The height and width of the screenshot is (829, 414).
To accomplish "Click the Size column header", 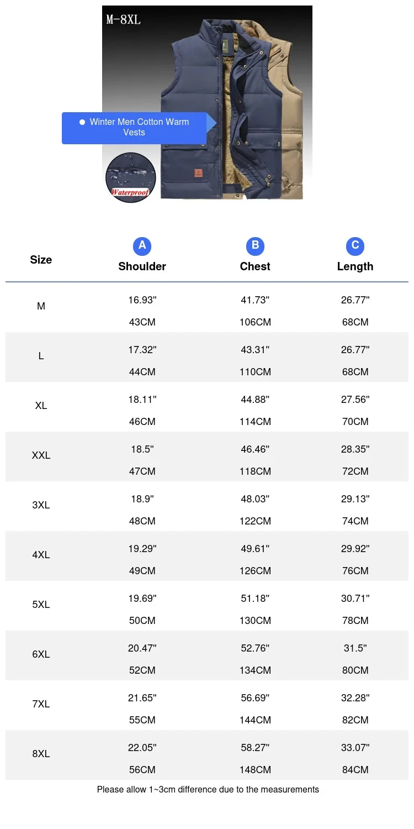I will 41,260.
